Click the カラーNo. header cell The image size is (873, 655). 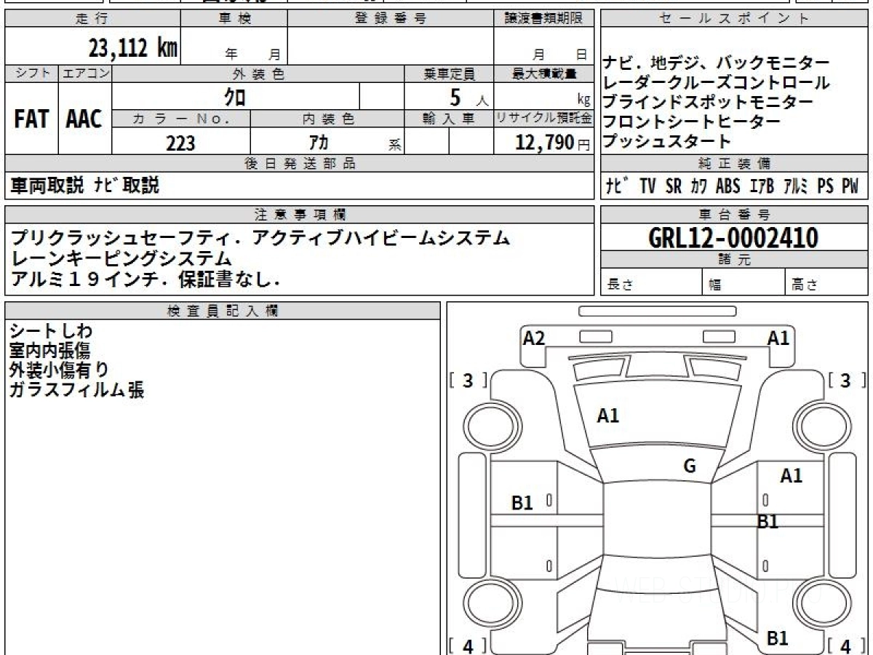(x=181, y=119)
